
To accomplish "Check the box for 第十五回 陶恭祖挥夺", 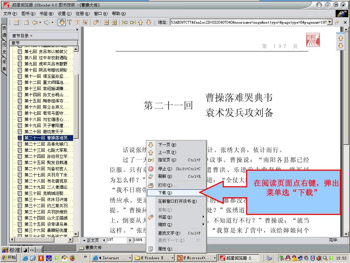I will [x=20, y=101].
